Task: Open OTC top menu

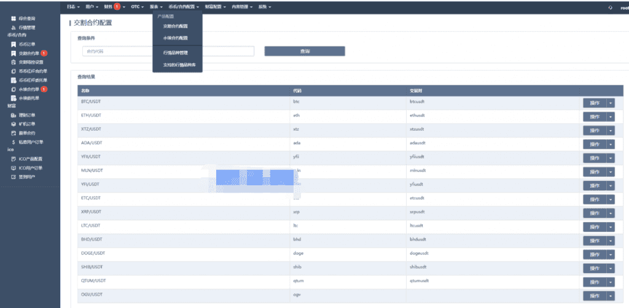Action: (137, 7)
